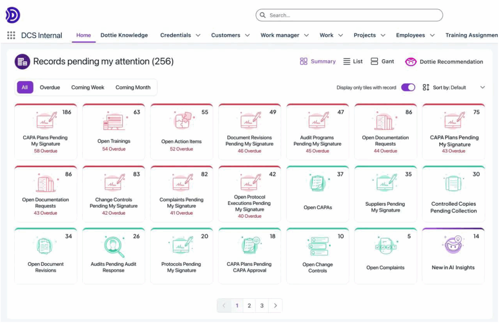Go to page 2 of records
The height and width of the screenshot is (323, 499).
pyautogui.click(x=249, y=305)
